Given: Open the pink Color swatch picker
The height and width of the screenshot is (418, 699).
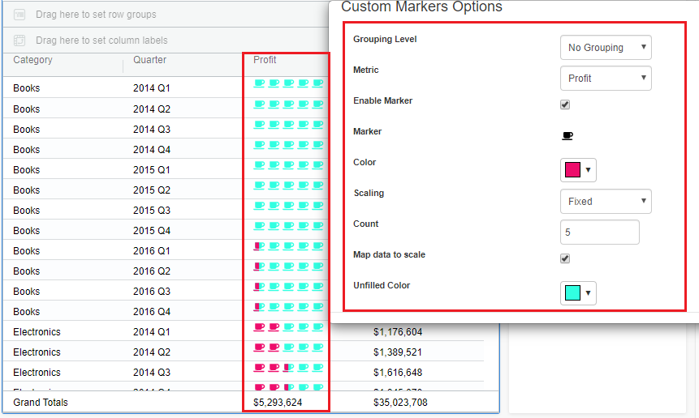Looking at the screenshot, I should (578, 170).
